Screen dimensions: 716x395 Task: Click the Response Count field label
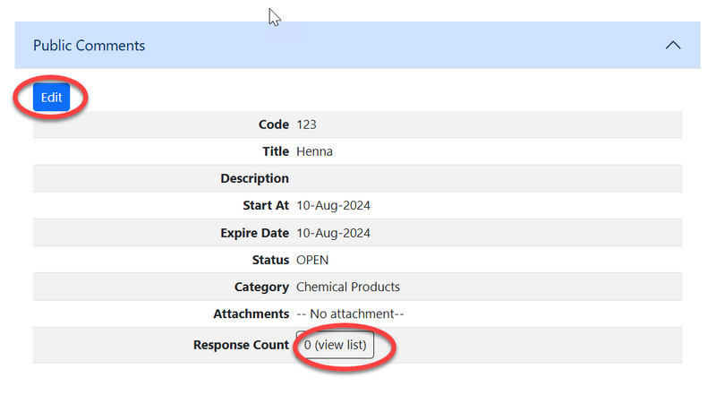(241, 345)
